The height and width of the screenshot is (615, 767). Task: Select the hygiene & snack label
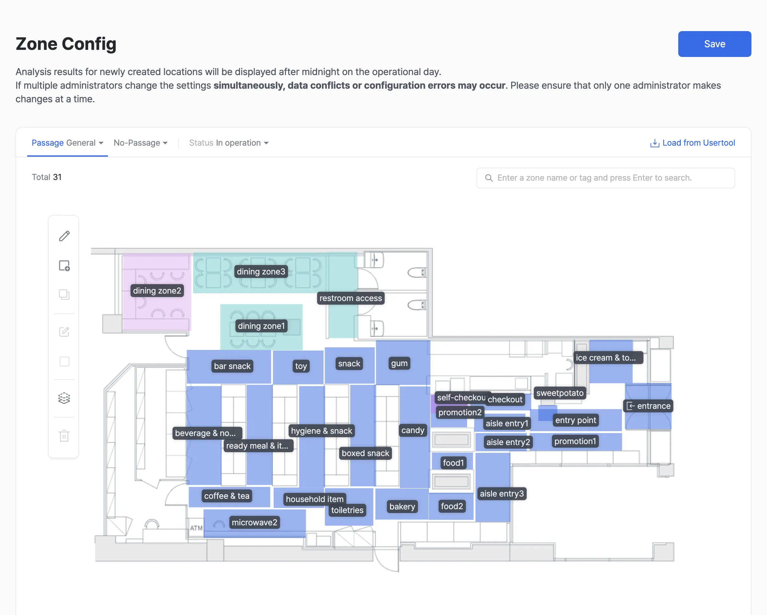click(321, 431)
